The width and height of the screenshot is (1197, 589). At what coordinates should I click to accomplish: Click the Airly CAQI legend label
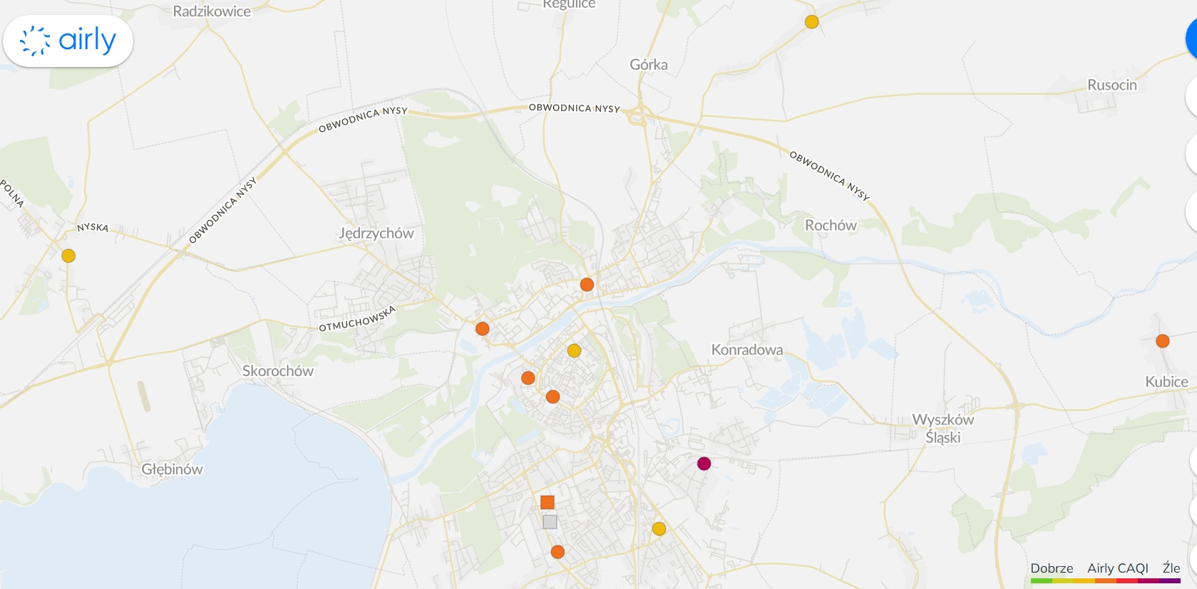coord(1117,568)
